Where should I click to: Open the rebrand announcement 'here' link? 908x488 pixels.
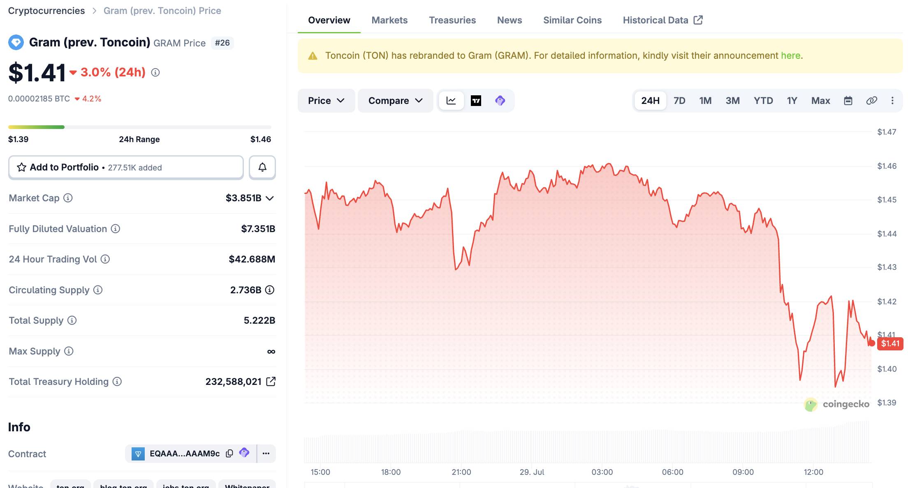coord(790,55)
